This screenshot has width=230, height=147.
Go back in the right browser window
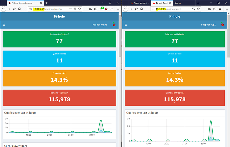126,9
